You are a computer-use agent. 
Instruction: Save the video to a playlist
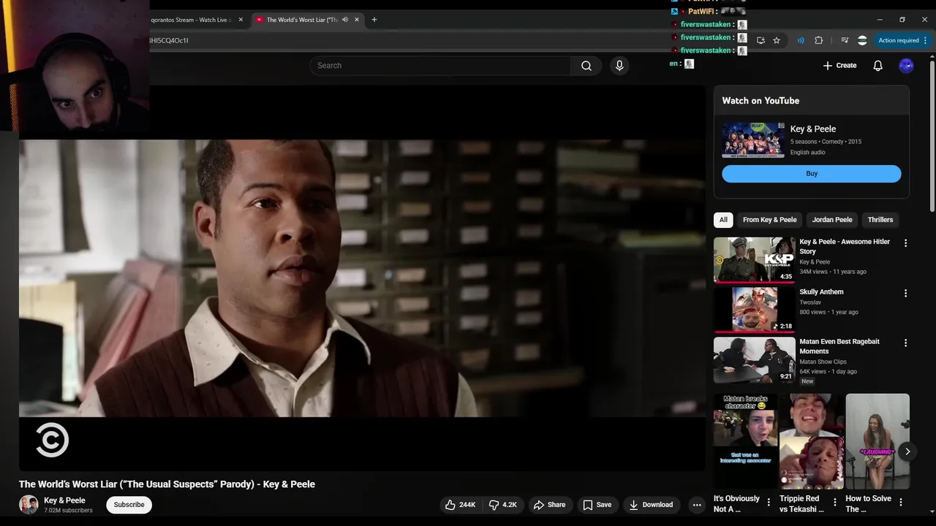click(597, 505)
